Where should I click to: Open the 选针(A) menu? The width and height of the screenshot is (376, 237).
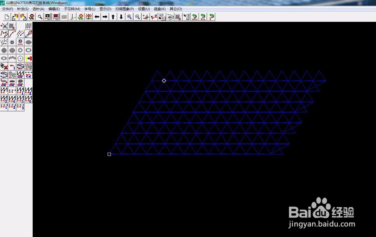pyautogui.click(x=38, y=9)
